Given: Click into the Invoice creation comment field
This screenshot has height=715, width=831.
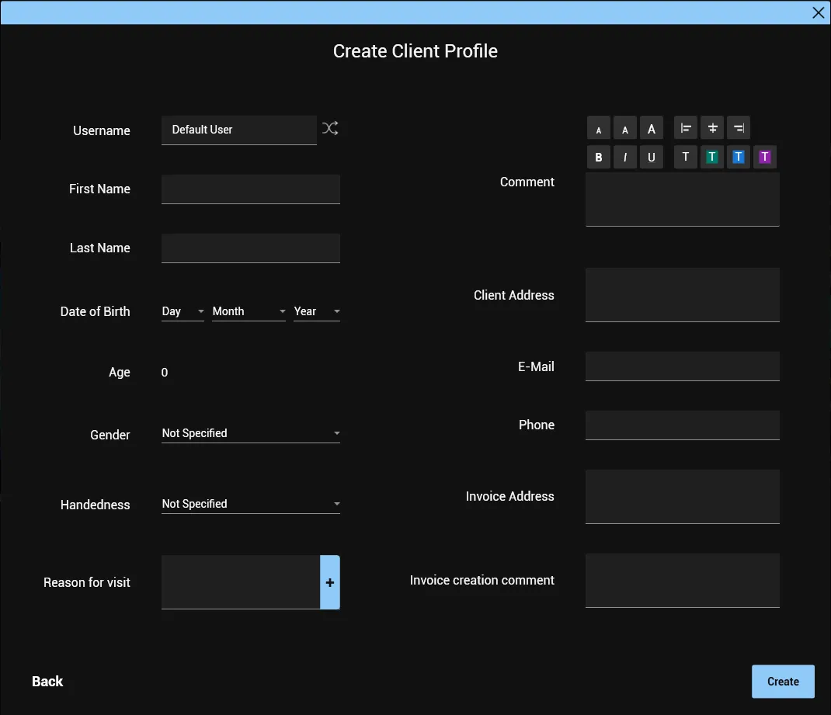Looking at the screenshot, I should 683,581.
